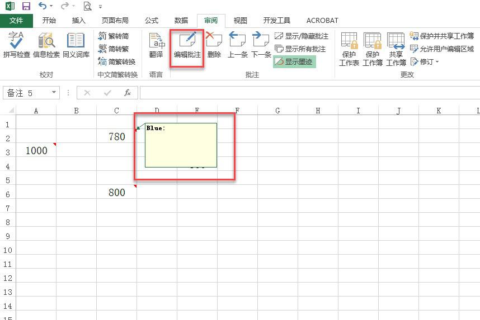Click the Excel application icon

tap(10, 6)
